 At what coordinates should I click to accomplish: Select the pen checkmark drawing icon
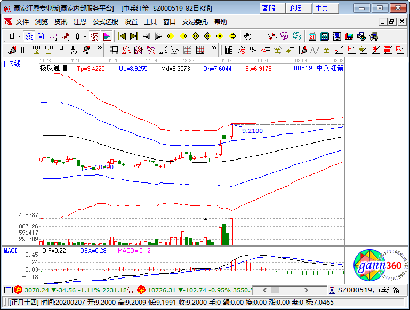tap(12, 50)
